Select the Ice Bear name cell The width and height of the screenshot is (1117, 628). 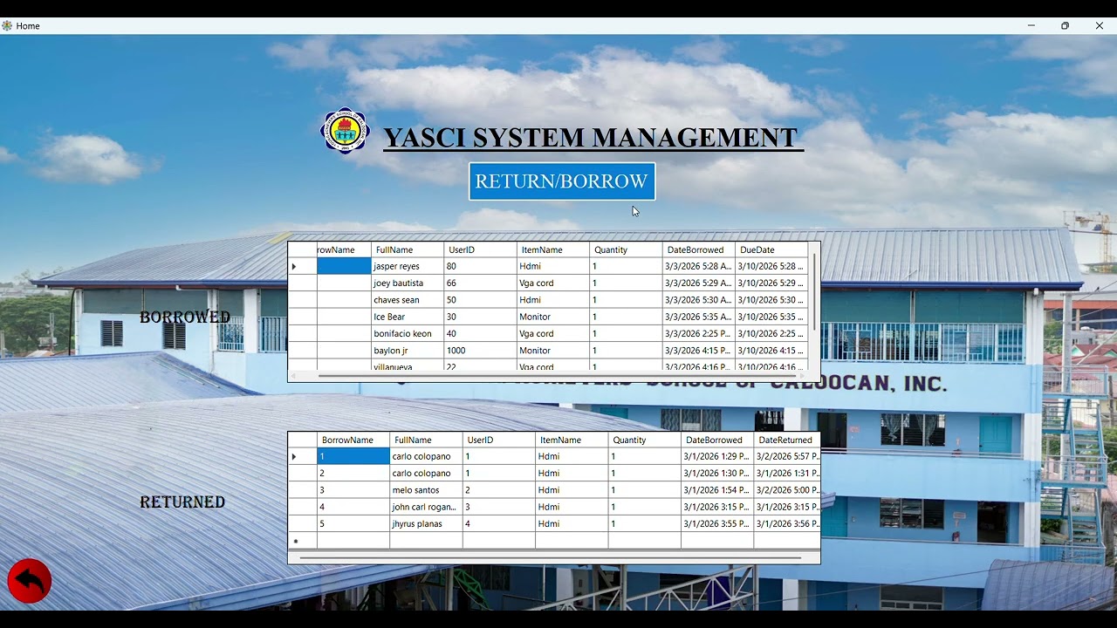(x=408, y=317)
